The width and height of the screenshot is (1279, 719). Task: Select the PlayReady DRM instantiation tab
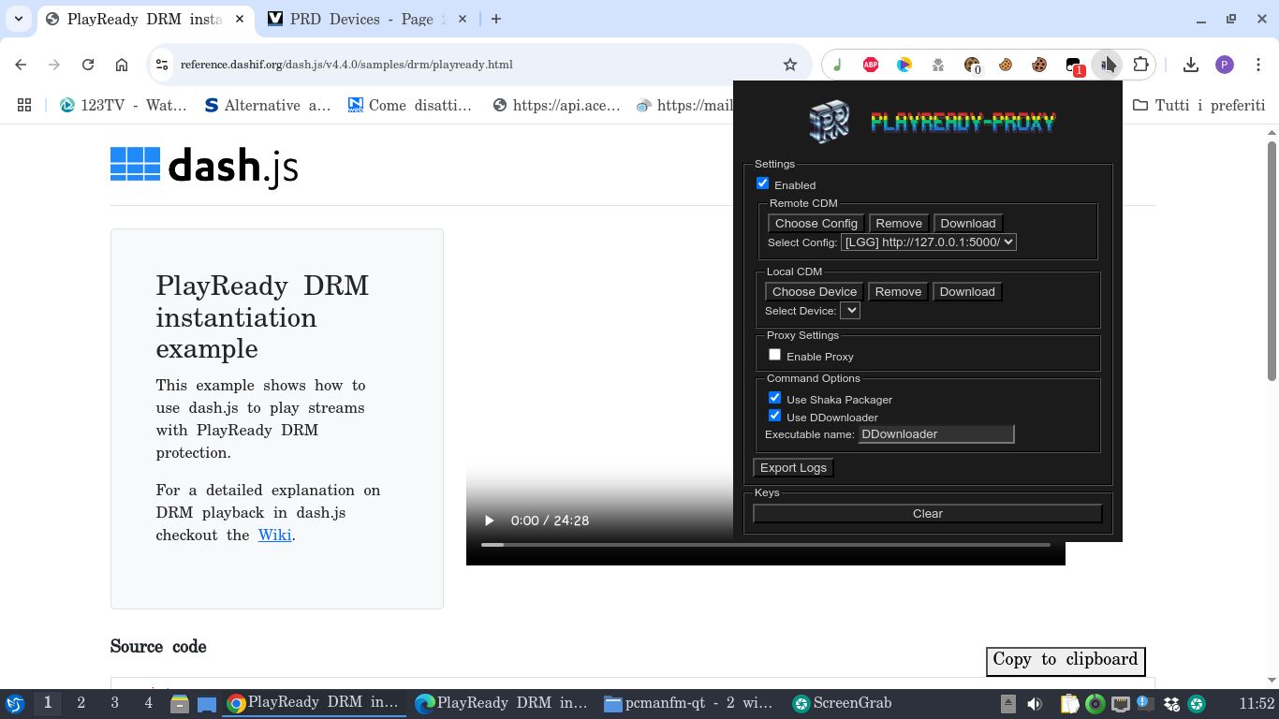(x=144, y=19)
